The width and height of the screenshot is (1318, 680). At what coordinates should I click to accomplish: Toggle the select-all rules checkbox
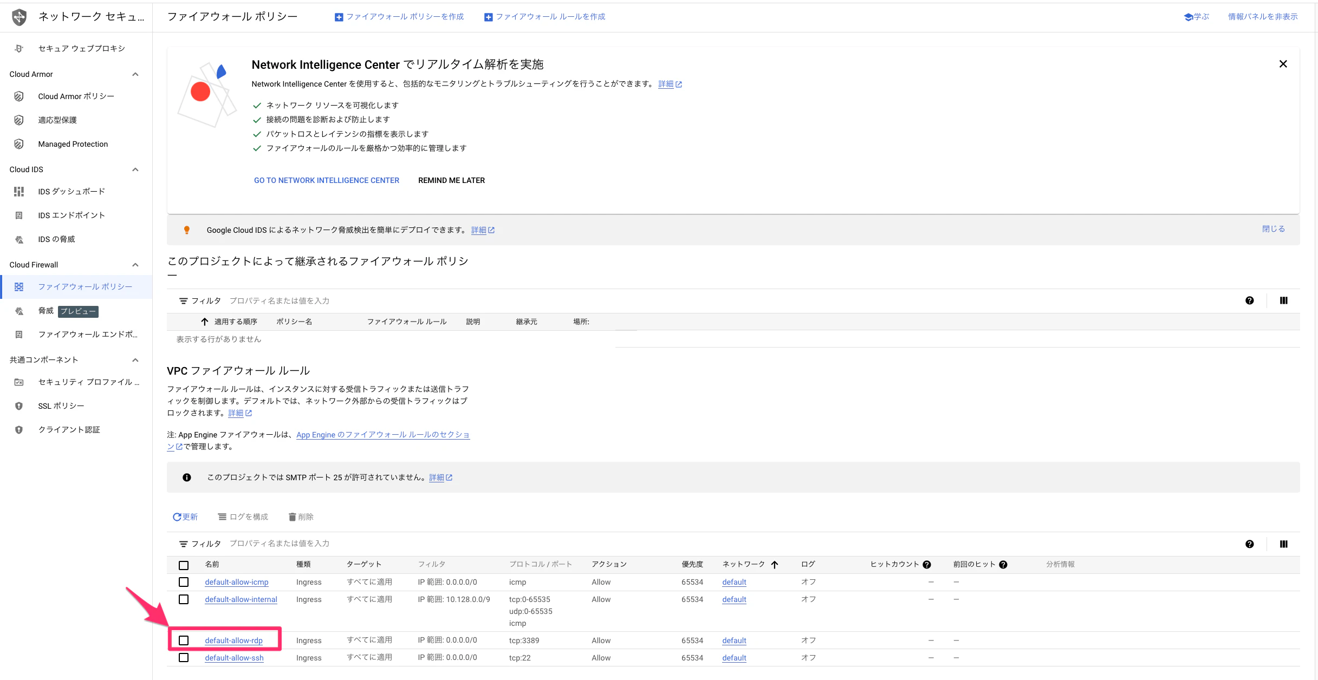pyautogui.click(x=184, y=565)
